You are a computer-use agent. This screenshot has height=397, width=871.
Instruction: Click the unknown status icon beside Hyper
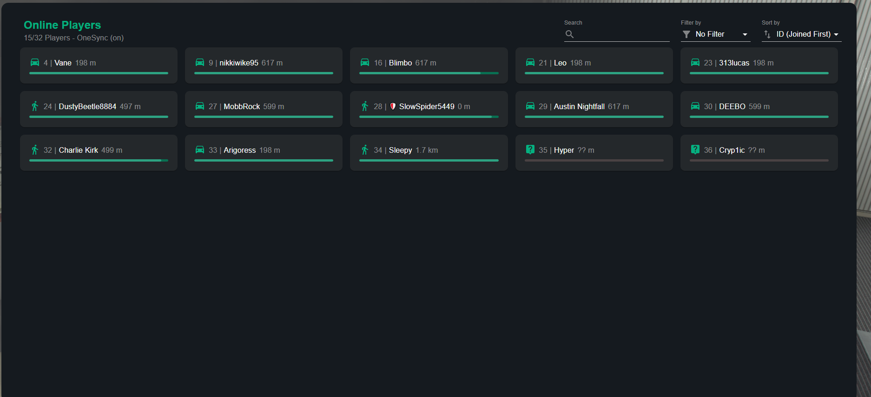click(x=530, y=150)
